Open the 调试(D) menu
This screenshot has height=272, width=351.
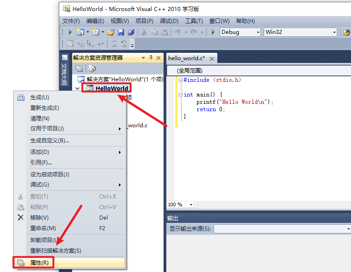(169, 21)
